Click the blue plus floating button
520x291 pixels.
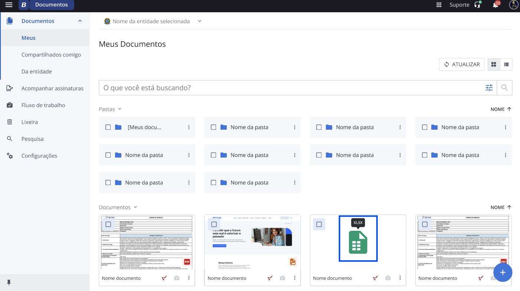click(x=503, y=272)
